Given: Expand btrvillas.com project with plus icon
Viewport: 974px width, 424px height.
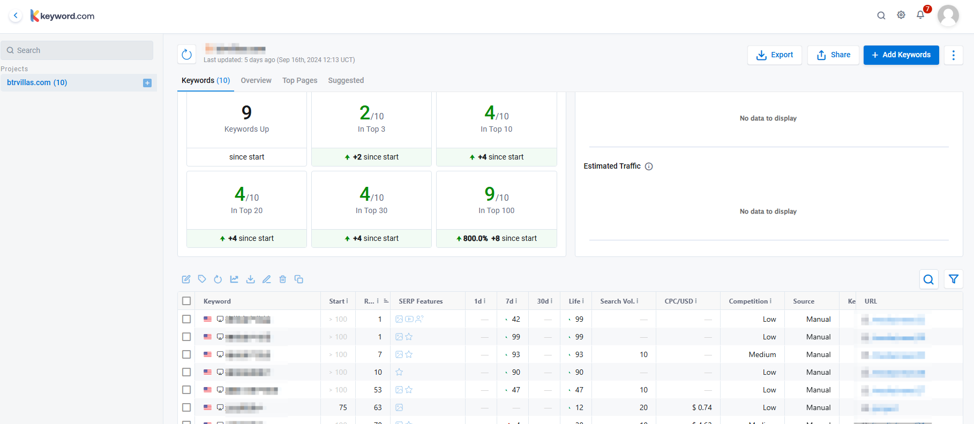Looking at the screenshot, I should click(147, 83).
